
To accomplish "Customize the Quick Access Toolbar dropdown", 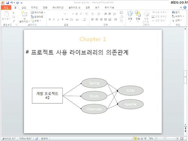I will (21, 3).
